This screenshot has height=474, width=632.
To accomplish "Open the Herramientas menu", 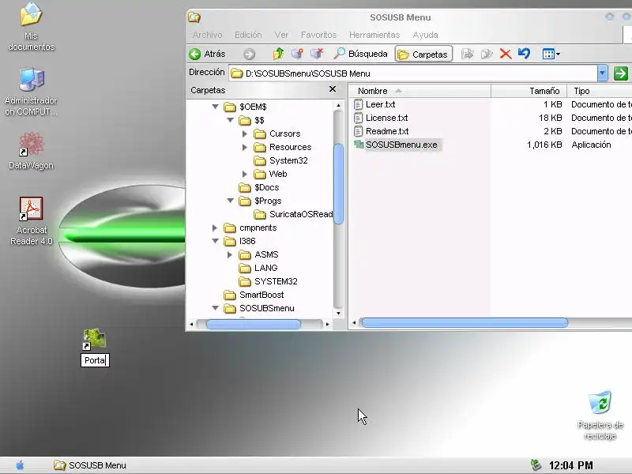I will tap(374, 35).
